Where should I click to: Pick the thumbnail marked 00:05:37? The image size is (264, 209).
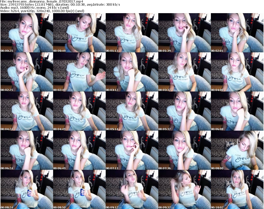click(185, 111)
